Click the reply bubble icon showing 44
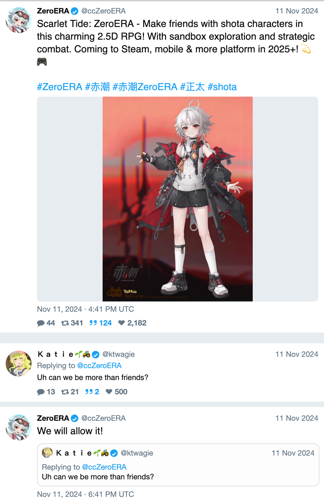The width and height of the screenshot is (324, 502). coord(41,323)
